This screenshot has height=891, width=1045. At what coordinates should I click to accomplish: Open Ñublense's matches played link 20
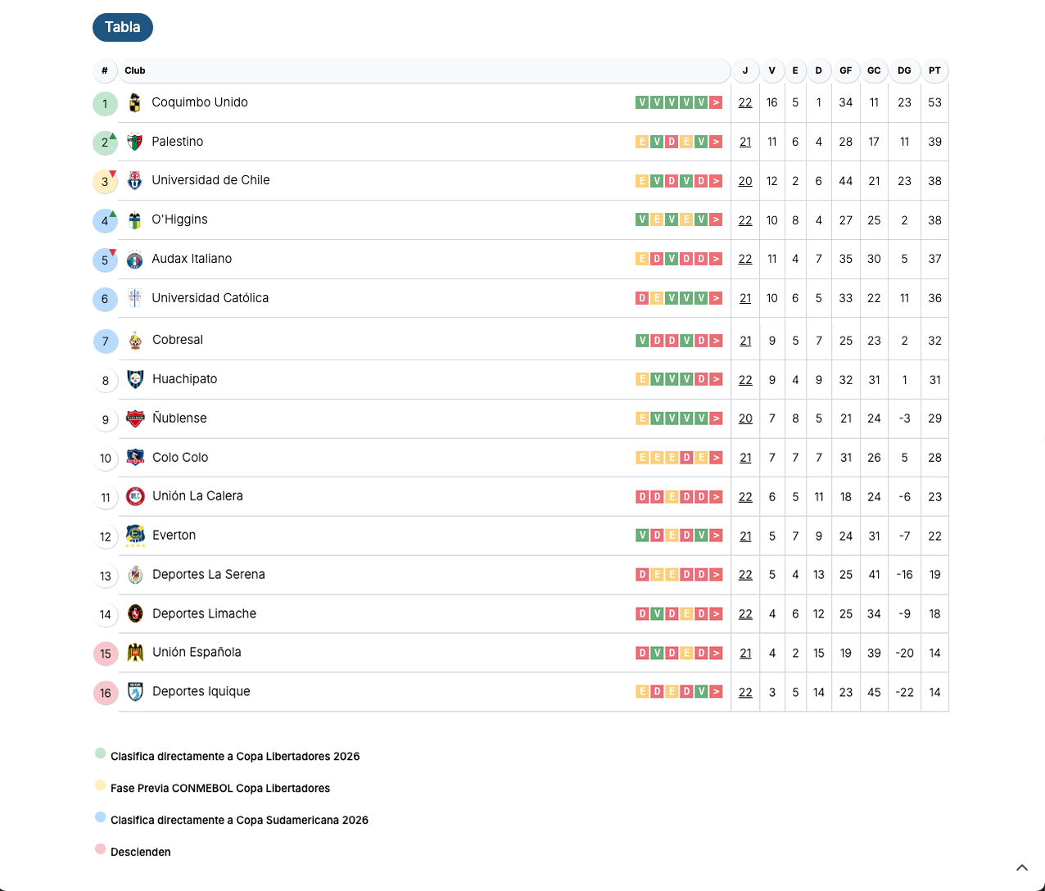745,418
